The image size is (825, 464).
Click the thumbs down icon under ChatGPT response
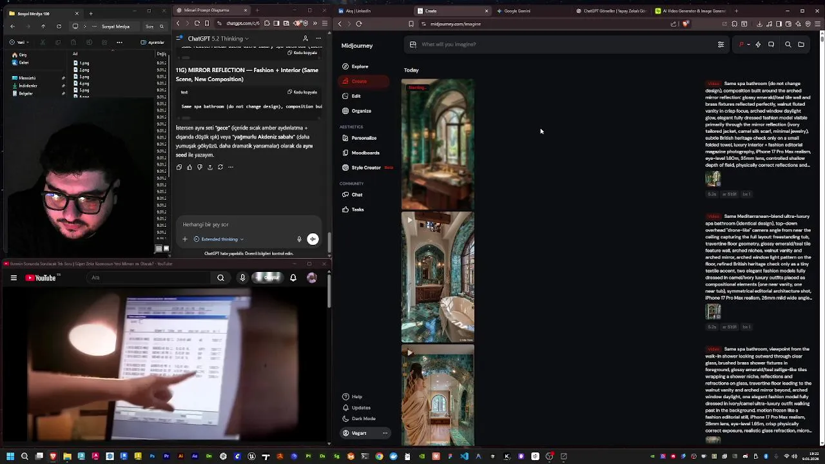(200, 167)
